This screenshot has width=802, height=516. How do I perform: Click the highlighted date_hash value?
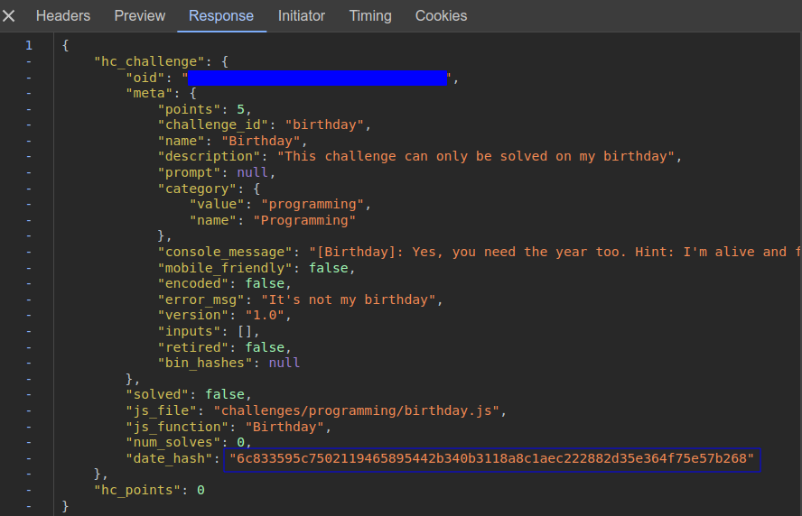point(492,459)
